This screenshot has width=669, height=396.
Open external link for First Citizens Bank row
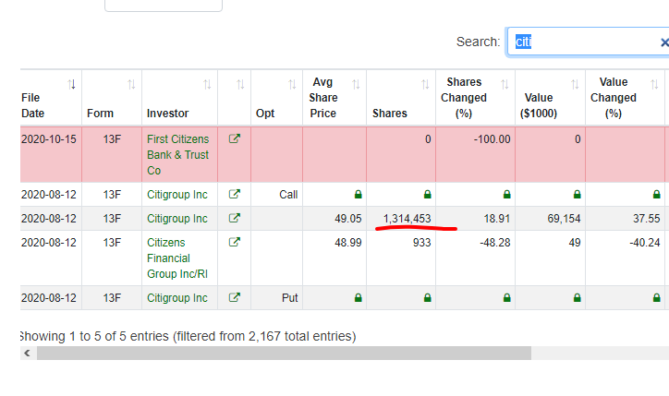[234, 139]
